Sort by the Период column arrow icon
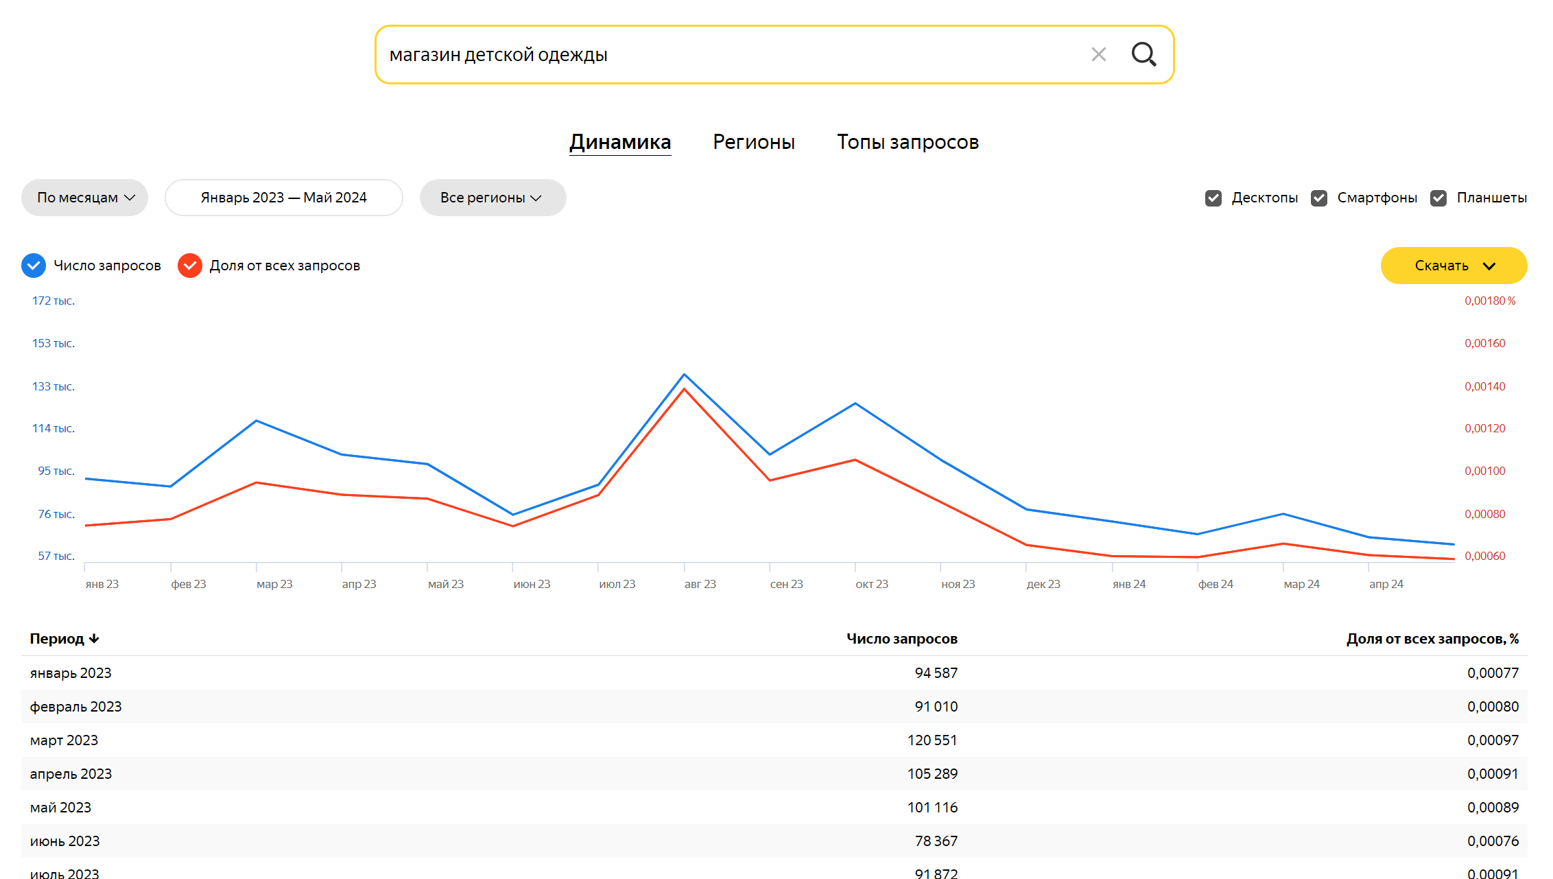Image resolution: width=1553 pixels, height=879 pixels. pos(95,639)
